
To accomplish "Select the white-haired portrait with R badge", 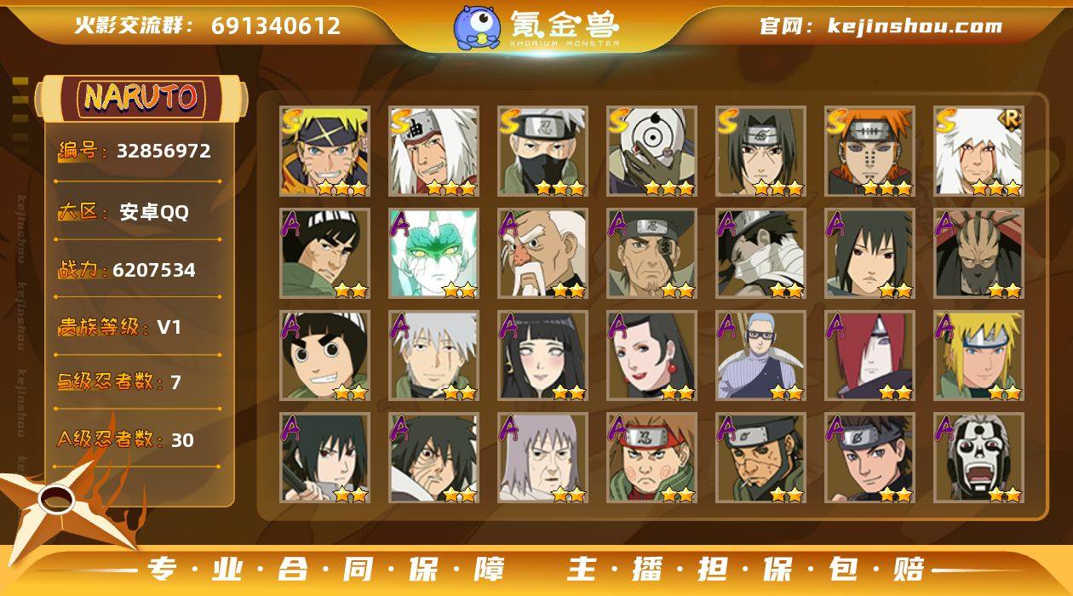I will 978,152.
